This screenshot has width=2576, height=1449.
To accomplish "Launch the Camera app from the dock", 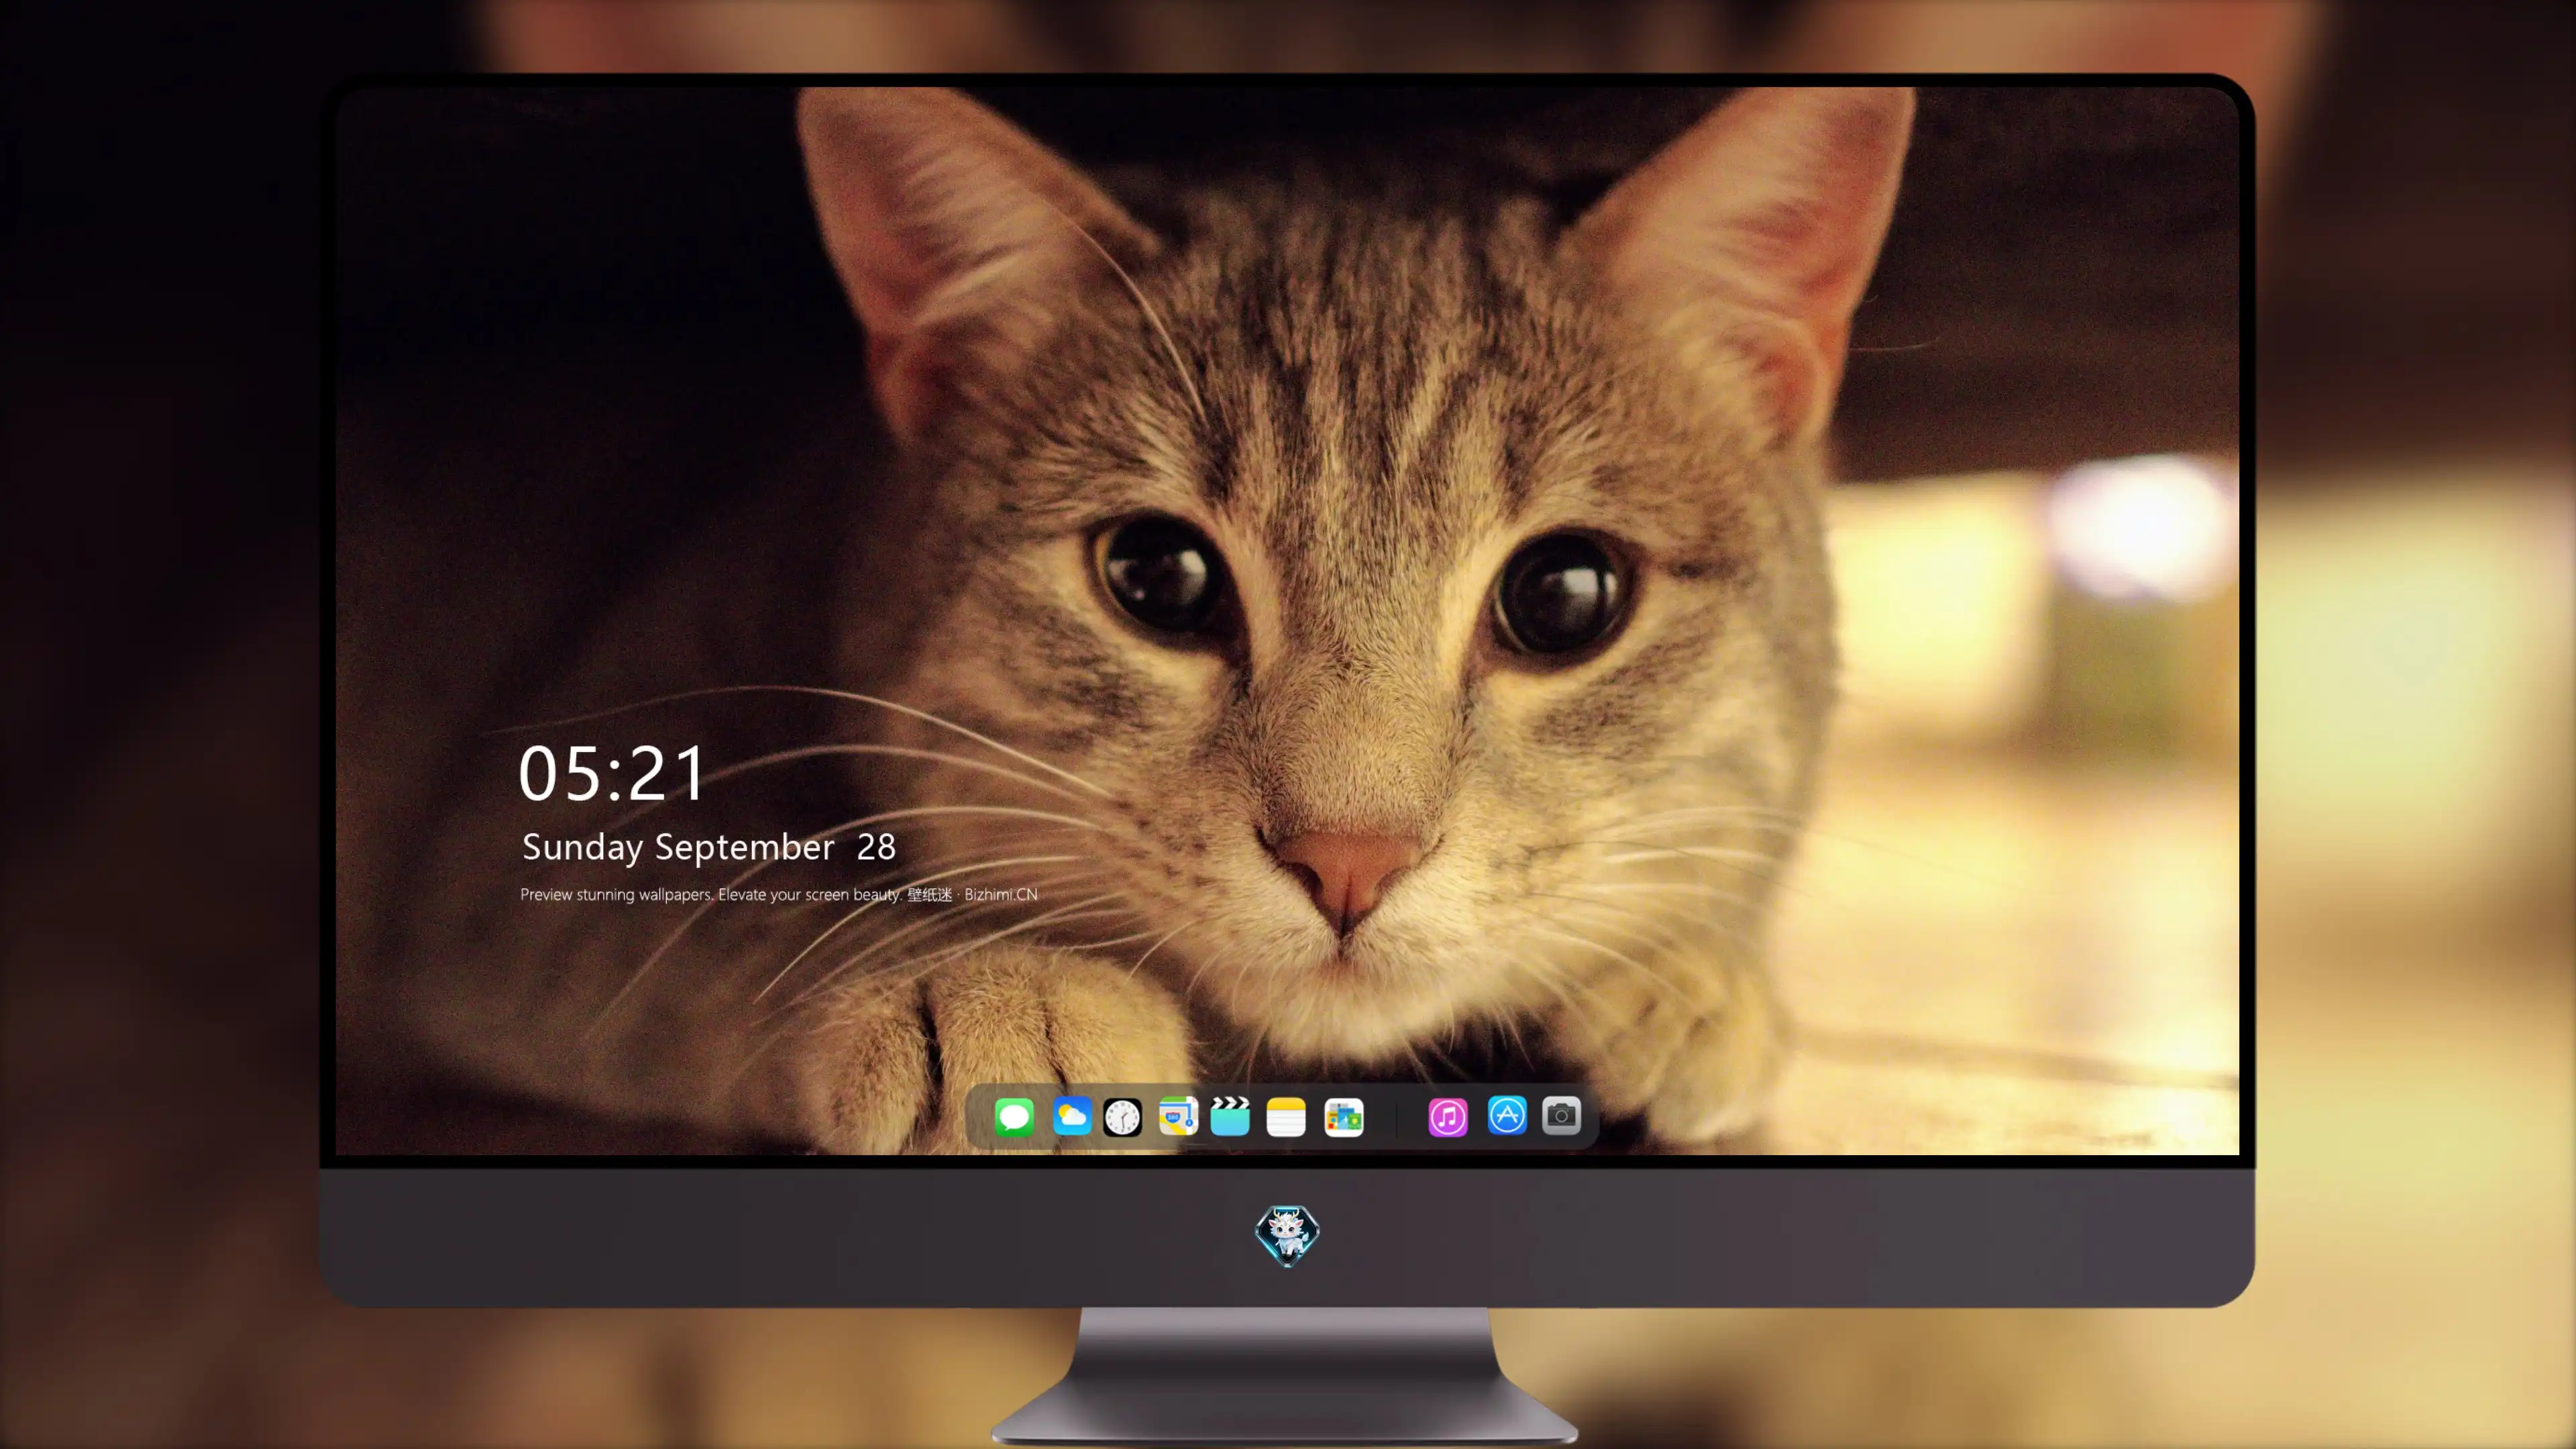I will pyautogui.click(x=1561, y=1115).
